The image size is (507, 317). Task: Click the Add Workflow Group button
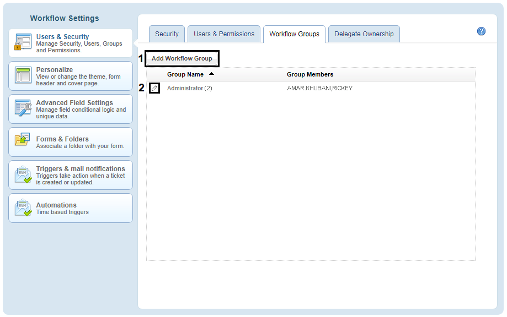tap(182, 58)
